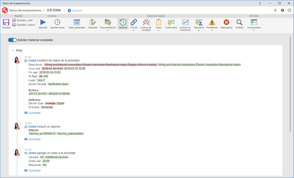294x178 pixels.
Task: Open the Recursos icon
Action: pos(199,22)
